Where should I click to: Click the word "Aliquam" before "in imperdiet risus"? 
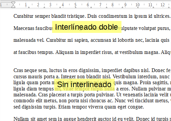(64, 52)
